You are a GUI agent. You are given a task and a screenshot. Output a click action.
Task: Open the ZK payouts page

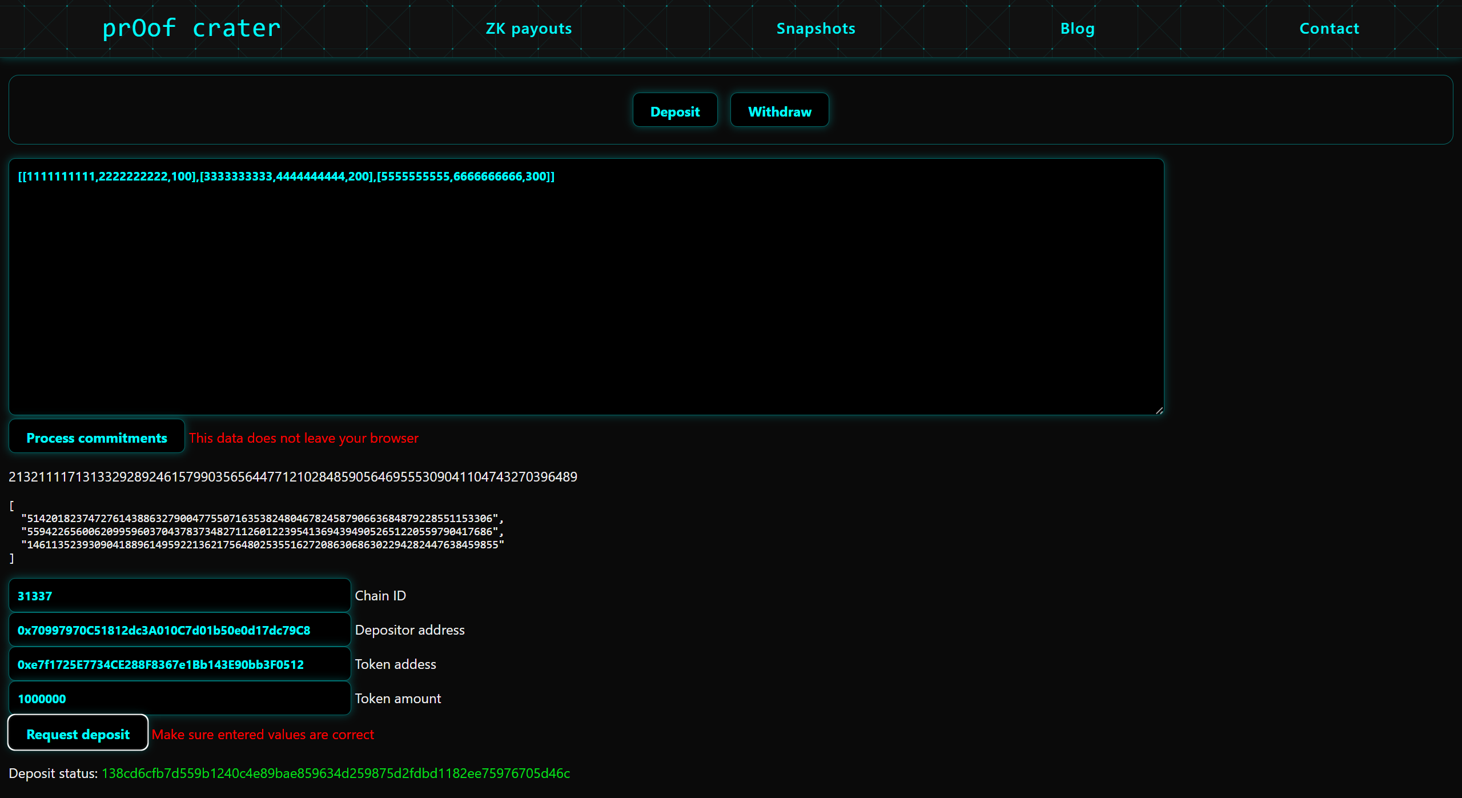pos(528,28)
